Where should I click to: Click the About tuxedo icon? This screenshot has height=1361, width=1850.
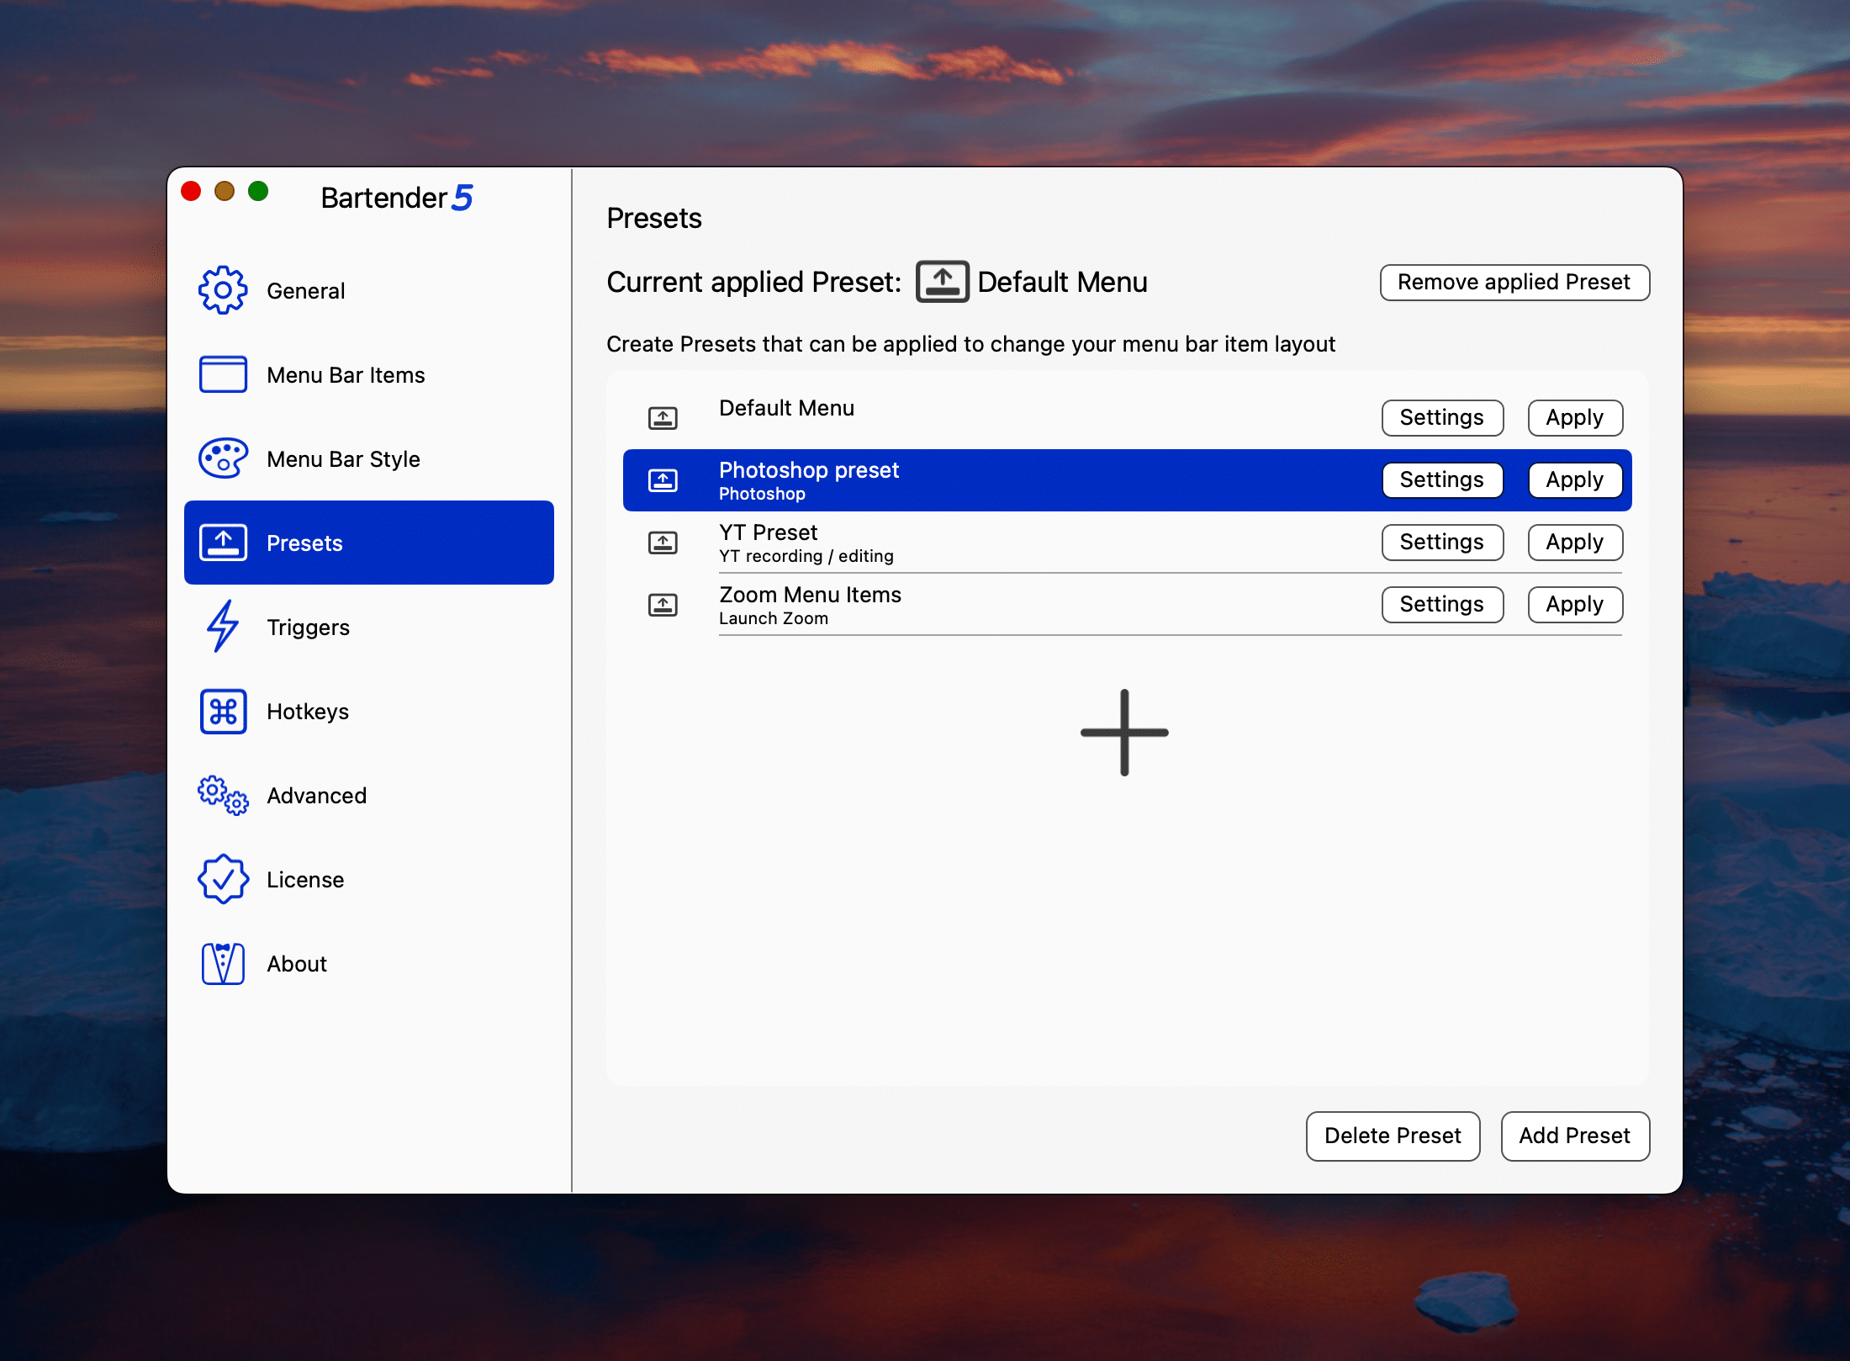[223, 963]
